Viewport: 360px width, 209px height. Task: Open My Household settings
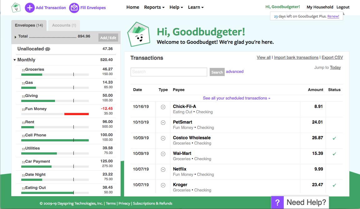click(x=320, y=7)
